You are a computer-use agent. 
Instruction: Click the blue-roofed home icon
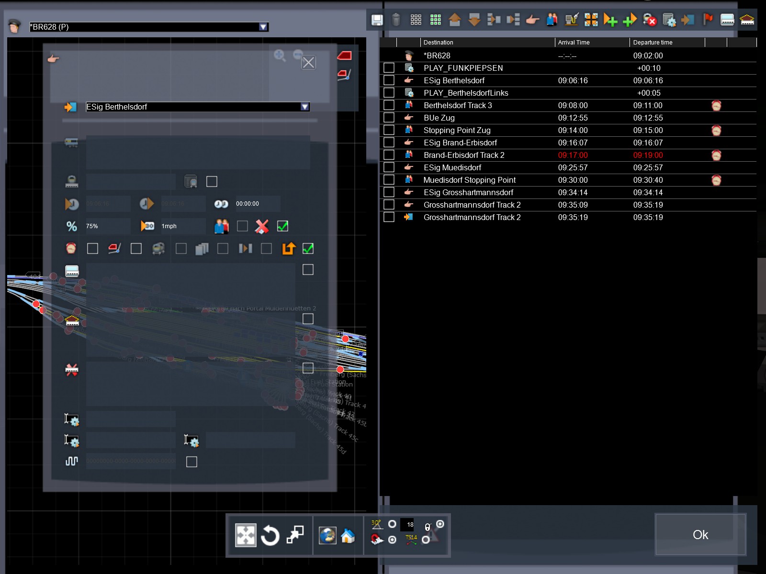click(348, 536)
